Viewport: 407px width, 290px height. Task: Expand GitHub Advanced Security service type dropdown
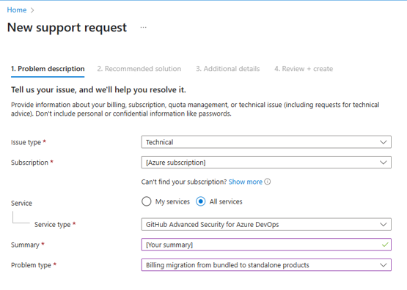click(266, 224)
